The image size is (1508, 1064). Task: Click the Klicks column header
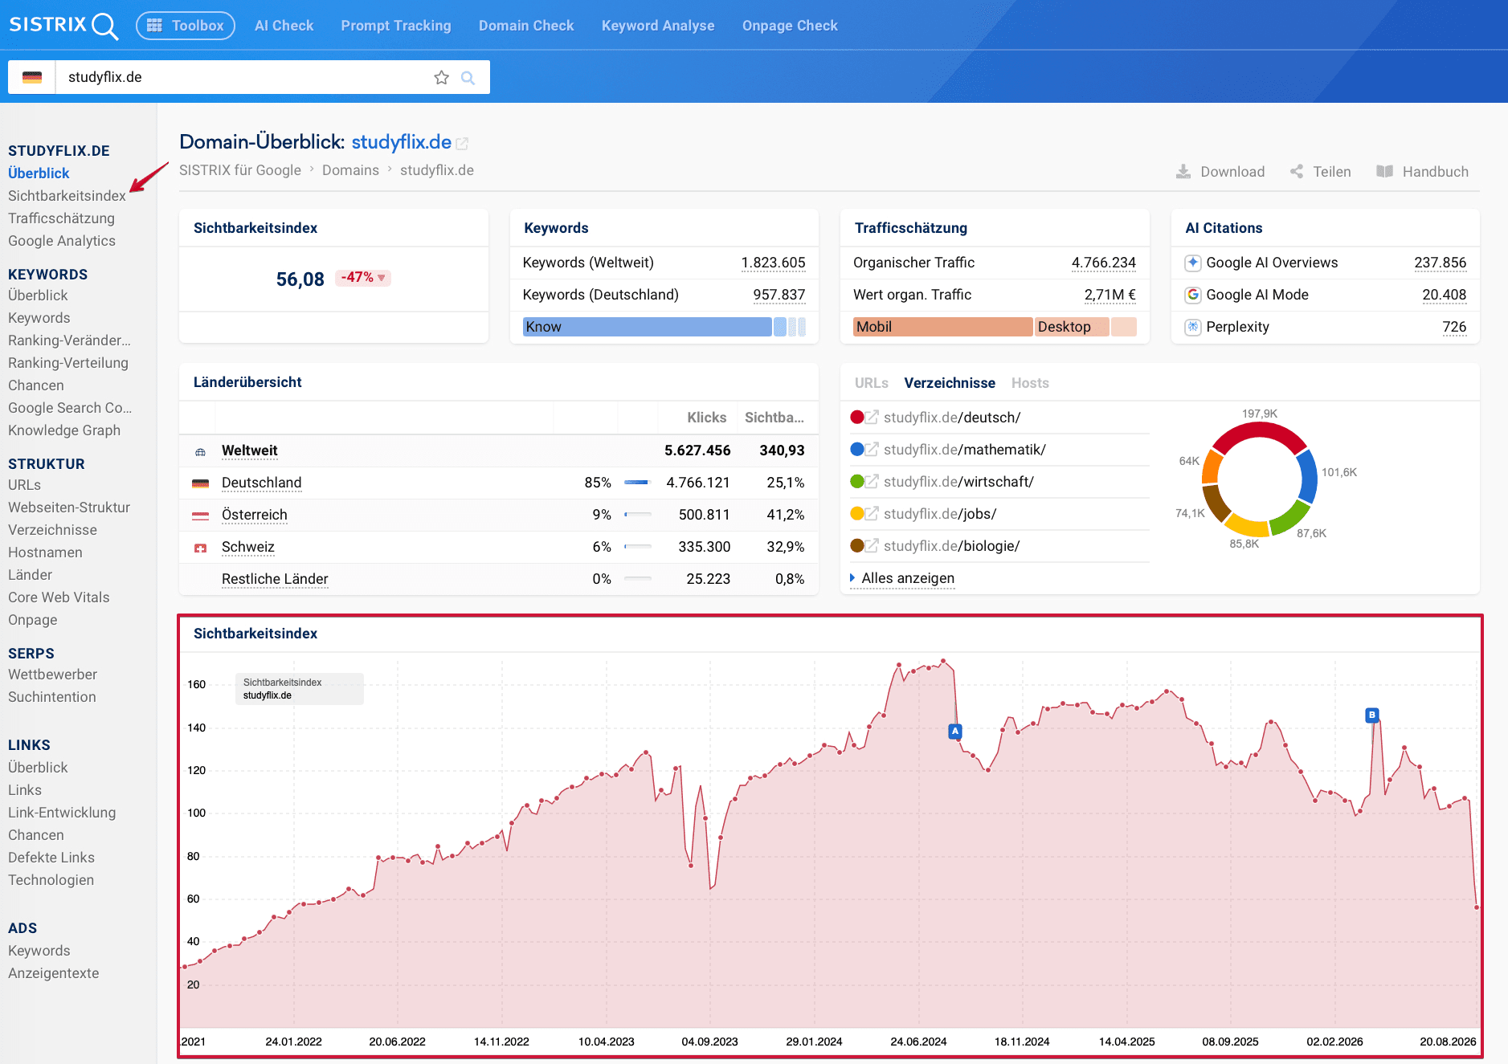706,418
